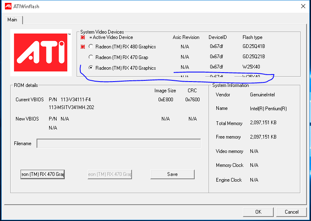
Task: Click the Asic Revision column header
Action: [x=186, y=37]
